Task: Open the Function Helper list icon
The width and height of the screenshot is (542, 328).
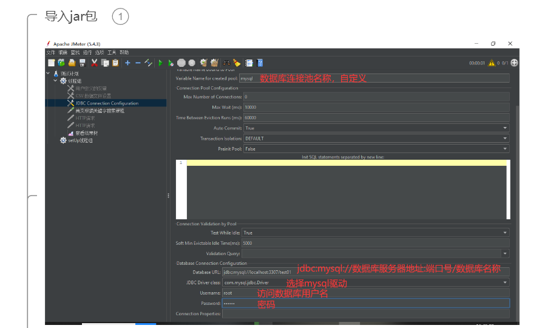Action: click(x=249, y=63)
